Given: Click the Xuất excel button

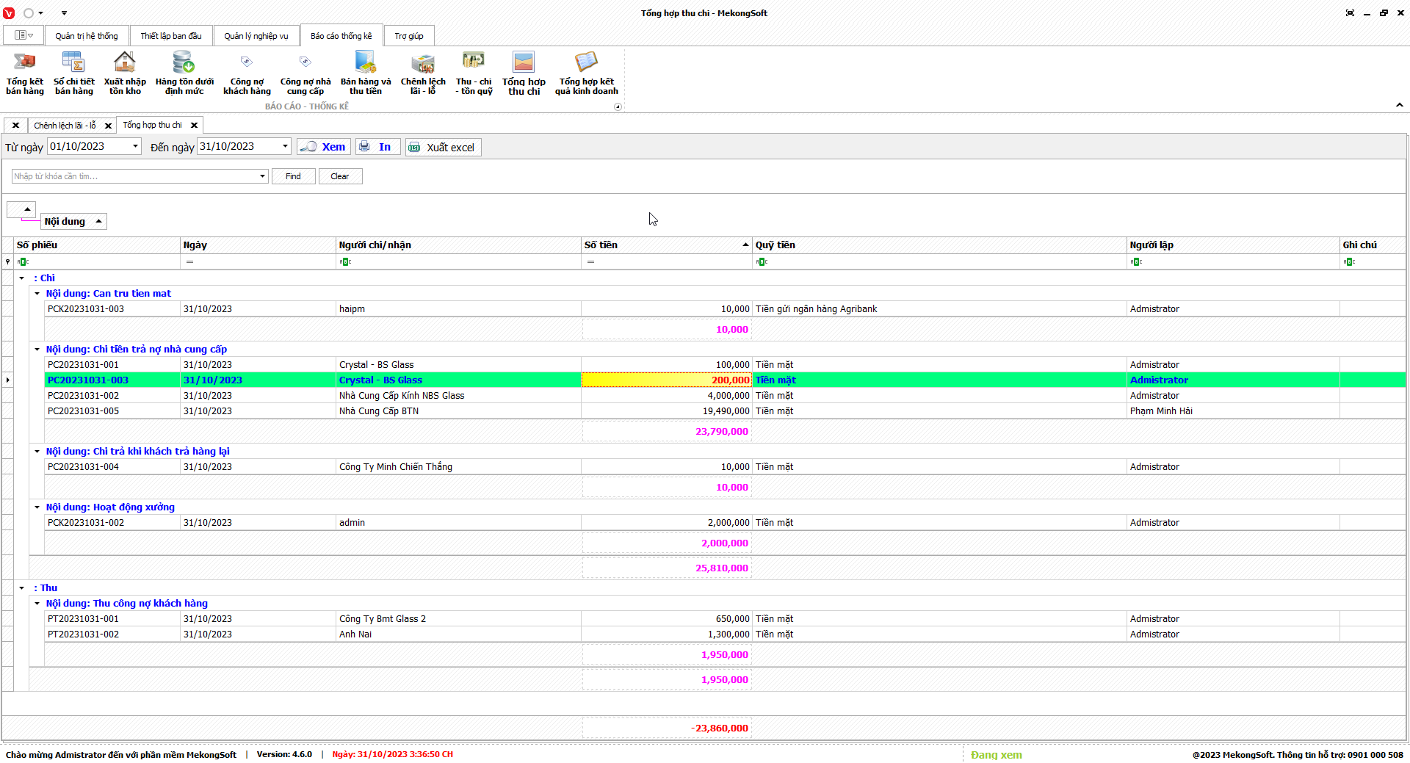Looking at the screenshot, I should tap(443, 148).
